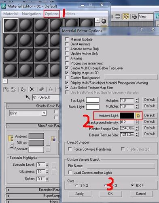Image resolution: width=159 pixels, height=203 pixels.
Task: Toggle the Ambient/Diffuse lock in Blinn parameters
Action: pyautogui.click(x=53, y=139)
